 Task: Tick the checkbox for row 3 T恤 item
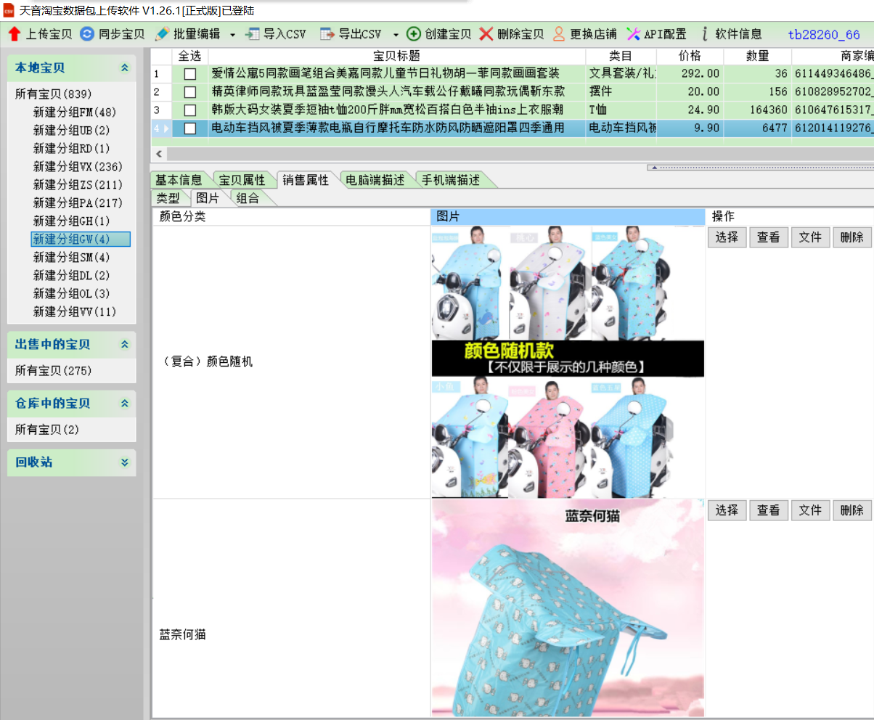(190, 110)
